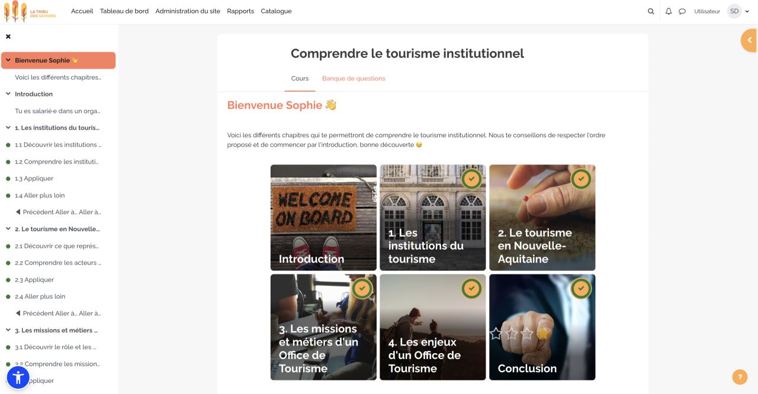This screenshot has width=758, height=394.
Task: Switch to Banque de questions tab
Action: [x=354, y=79]
